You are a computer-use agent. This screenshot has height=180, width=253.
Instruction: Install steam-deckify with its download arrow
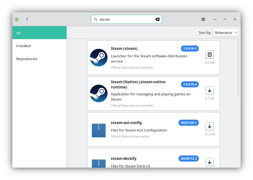(x=210, y=162)
